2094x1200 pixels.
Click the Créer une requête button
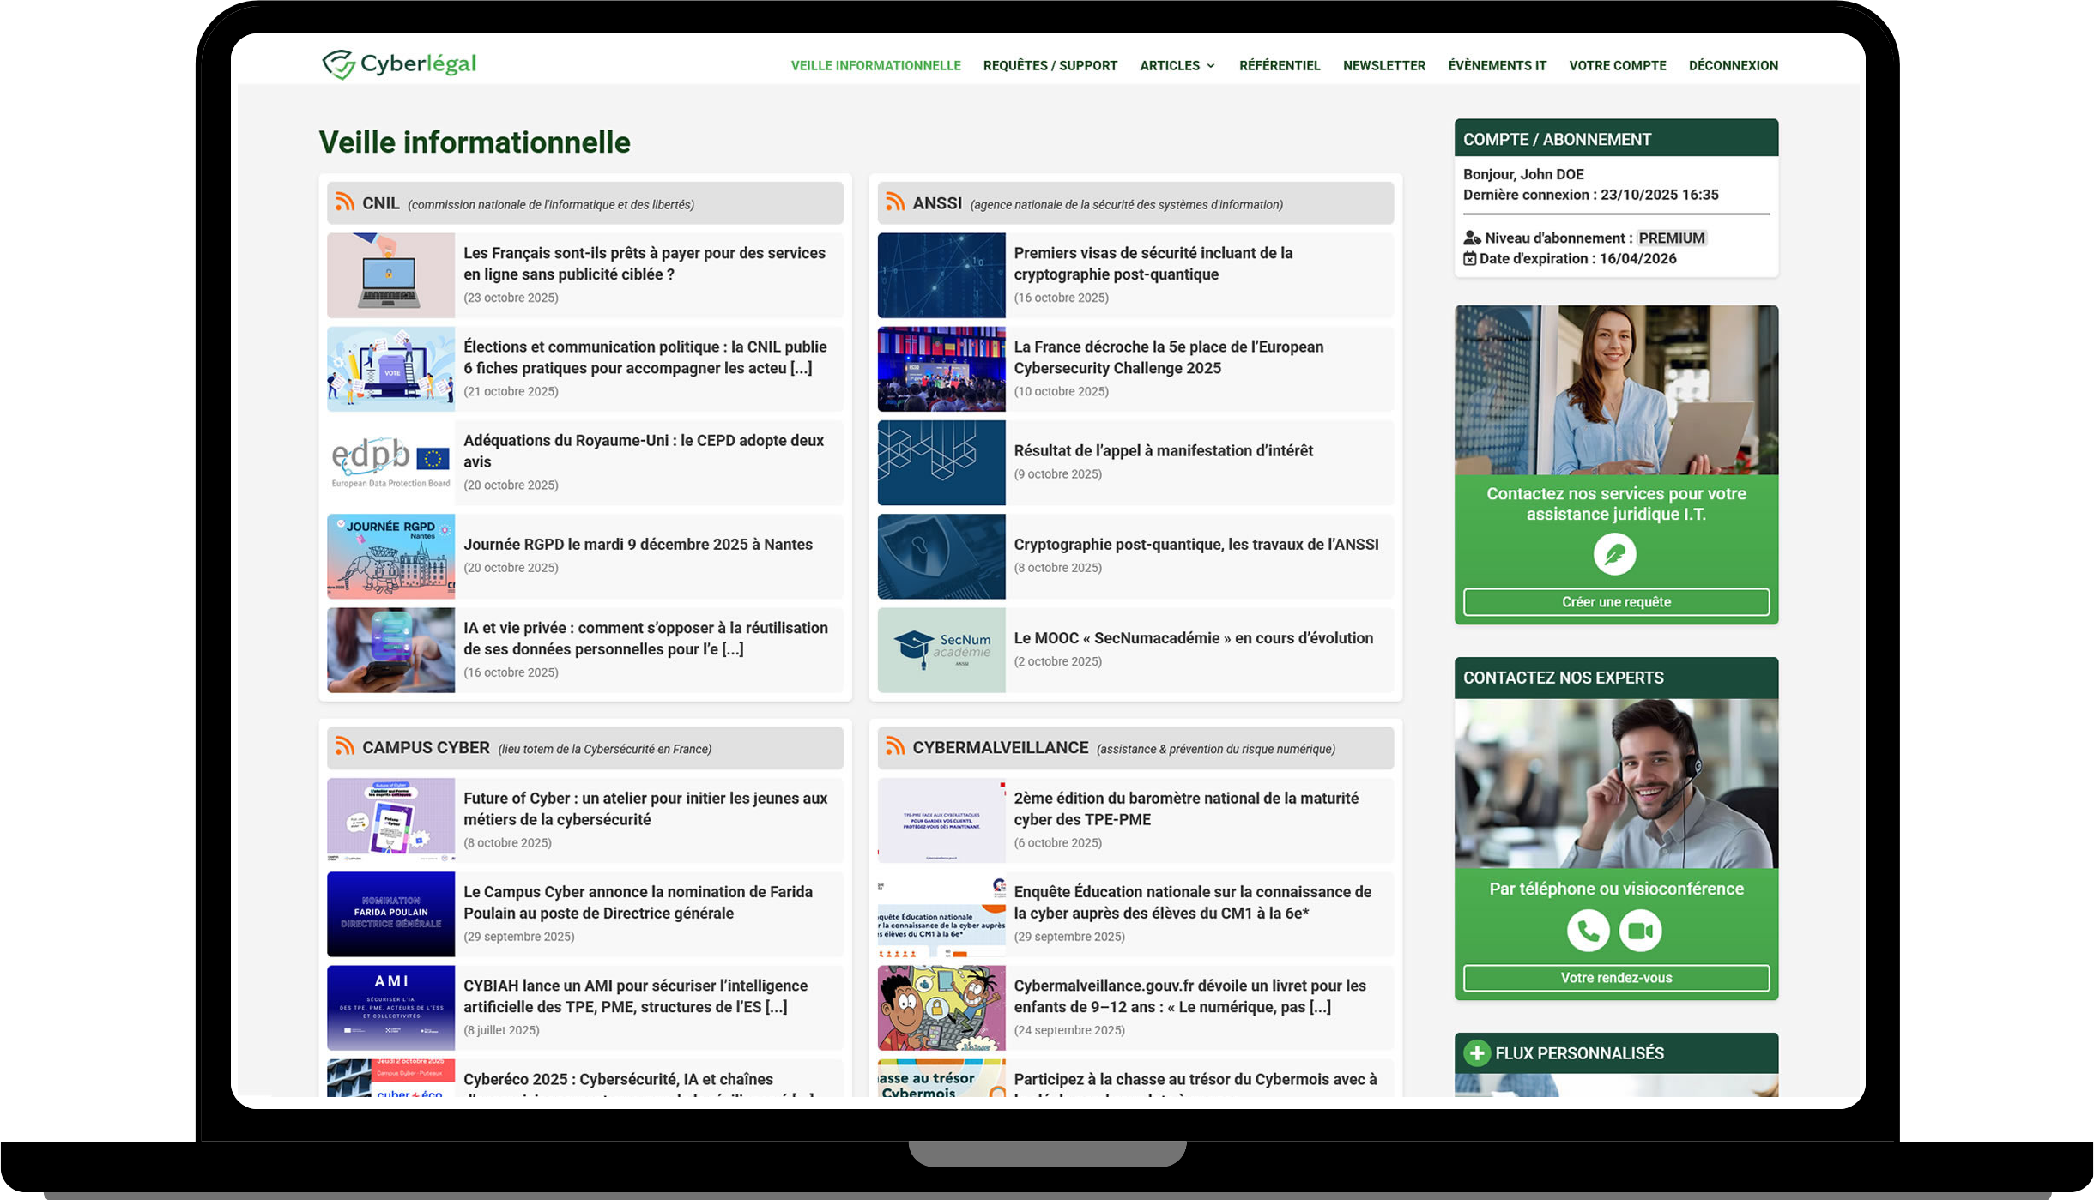[1616, 602]
